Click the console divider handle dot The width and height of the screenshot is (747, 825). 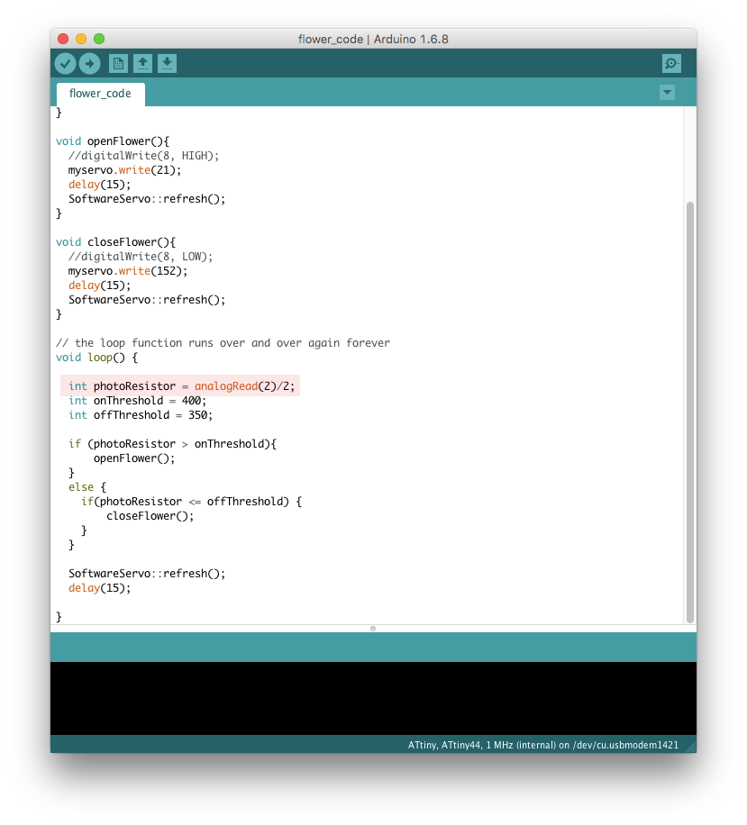tap(373, 629)
